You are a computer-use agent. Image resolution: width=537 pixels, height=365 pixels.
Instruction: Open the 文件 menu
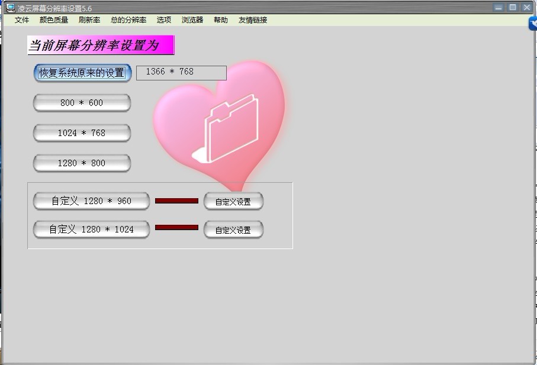22,20
